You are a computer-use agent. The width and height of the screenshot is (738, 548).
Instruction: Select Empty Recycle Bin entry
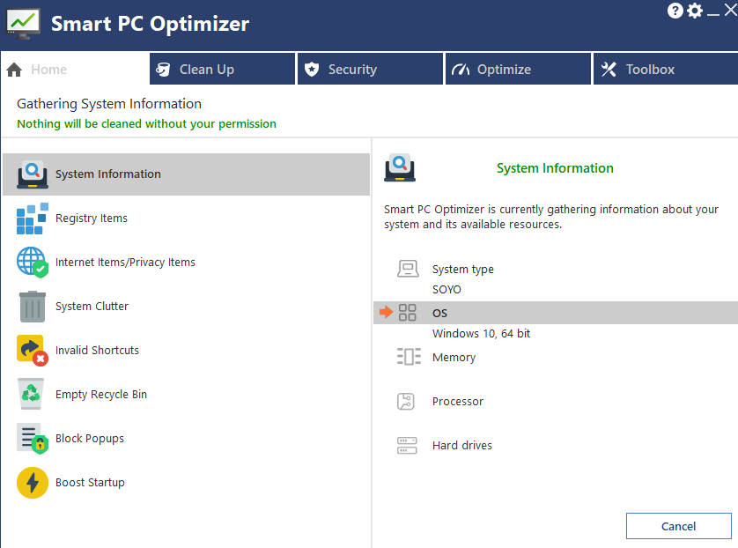click(x=187, y=394)
